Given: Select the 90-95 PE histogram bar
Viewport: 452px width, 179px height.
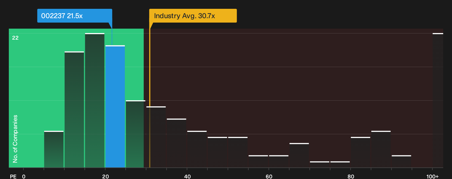Looking at the screenshot, I should (x=401, y=162).
